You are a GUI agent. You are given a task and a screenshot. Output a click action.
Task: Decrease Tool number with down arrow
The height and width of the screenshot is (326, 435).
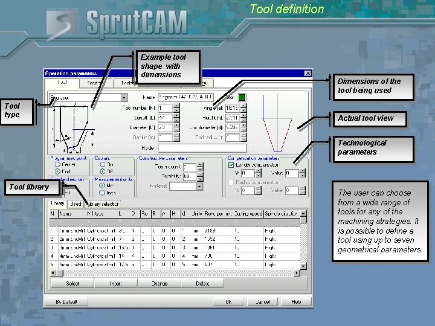click(176, 110)
